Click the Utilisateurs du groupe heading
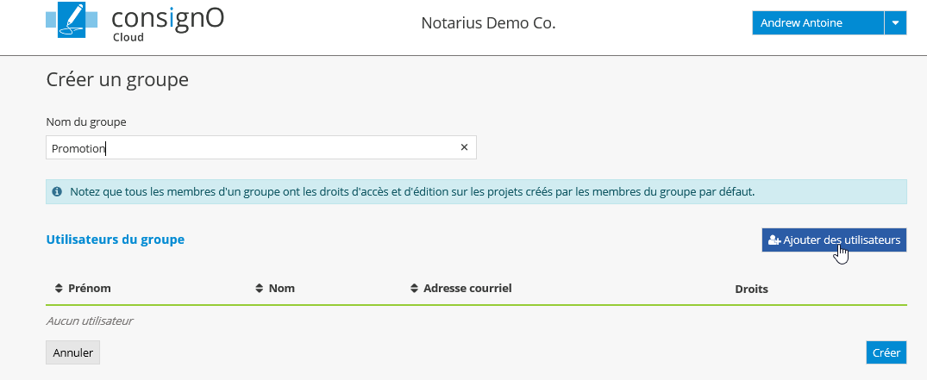927x380 pixels. [x=115, y=240]
